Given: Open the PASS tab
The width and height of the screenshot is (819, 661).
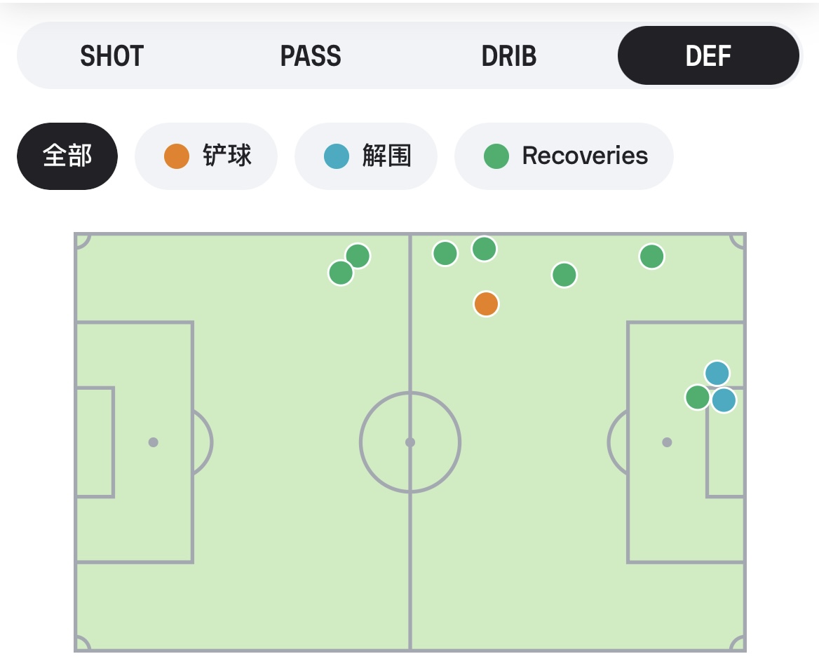Looking at the screenshot, I should (311, 56).
